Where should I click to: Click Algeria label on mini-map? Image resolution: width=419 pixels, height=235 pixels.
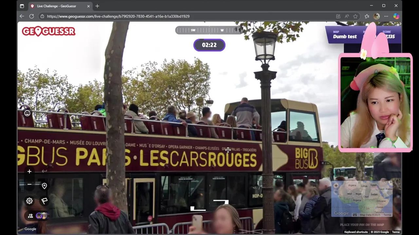352,185
